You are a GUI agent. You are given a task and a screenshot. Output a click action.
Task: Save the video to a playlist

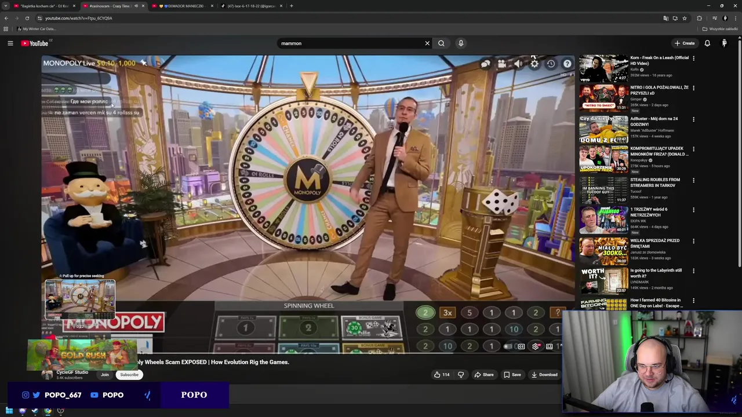(512, 375)
